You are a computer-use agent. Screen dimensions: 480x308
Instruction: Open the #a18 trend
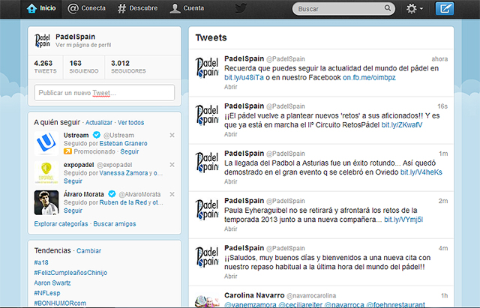tap(41, 262)
